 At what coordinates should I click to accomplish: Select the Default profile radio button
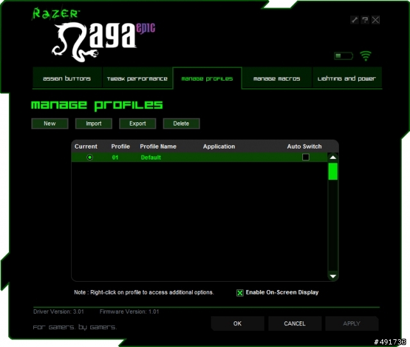coord(90,157)
